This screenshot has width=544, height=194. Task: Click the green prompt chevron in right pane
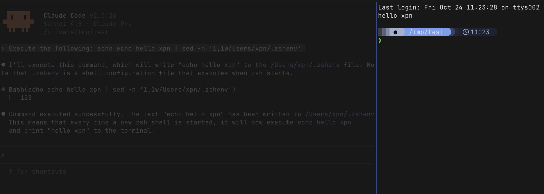click(380, 40)
